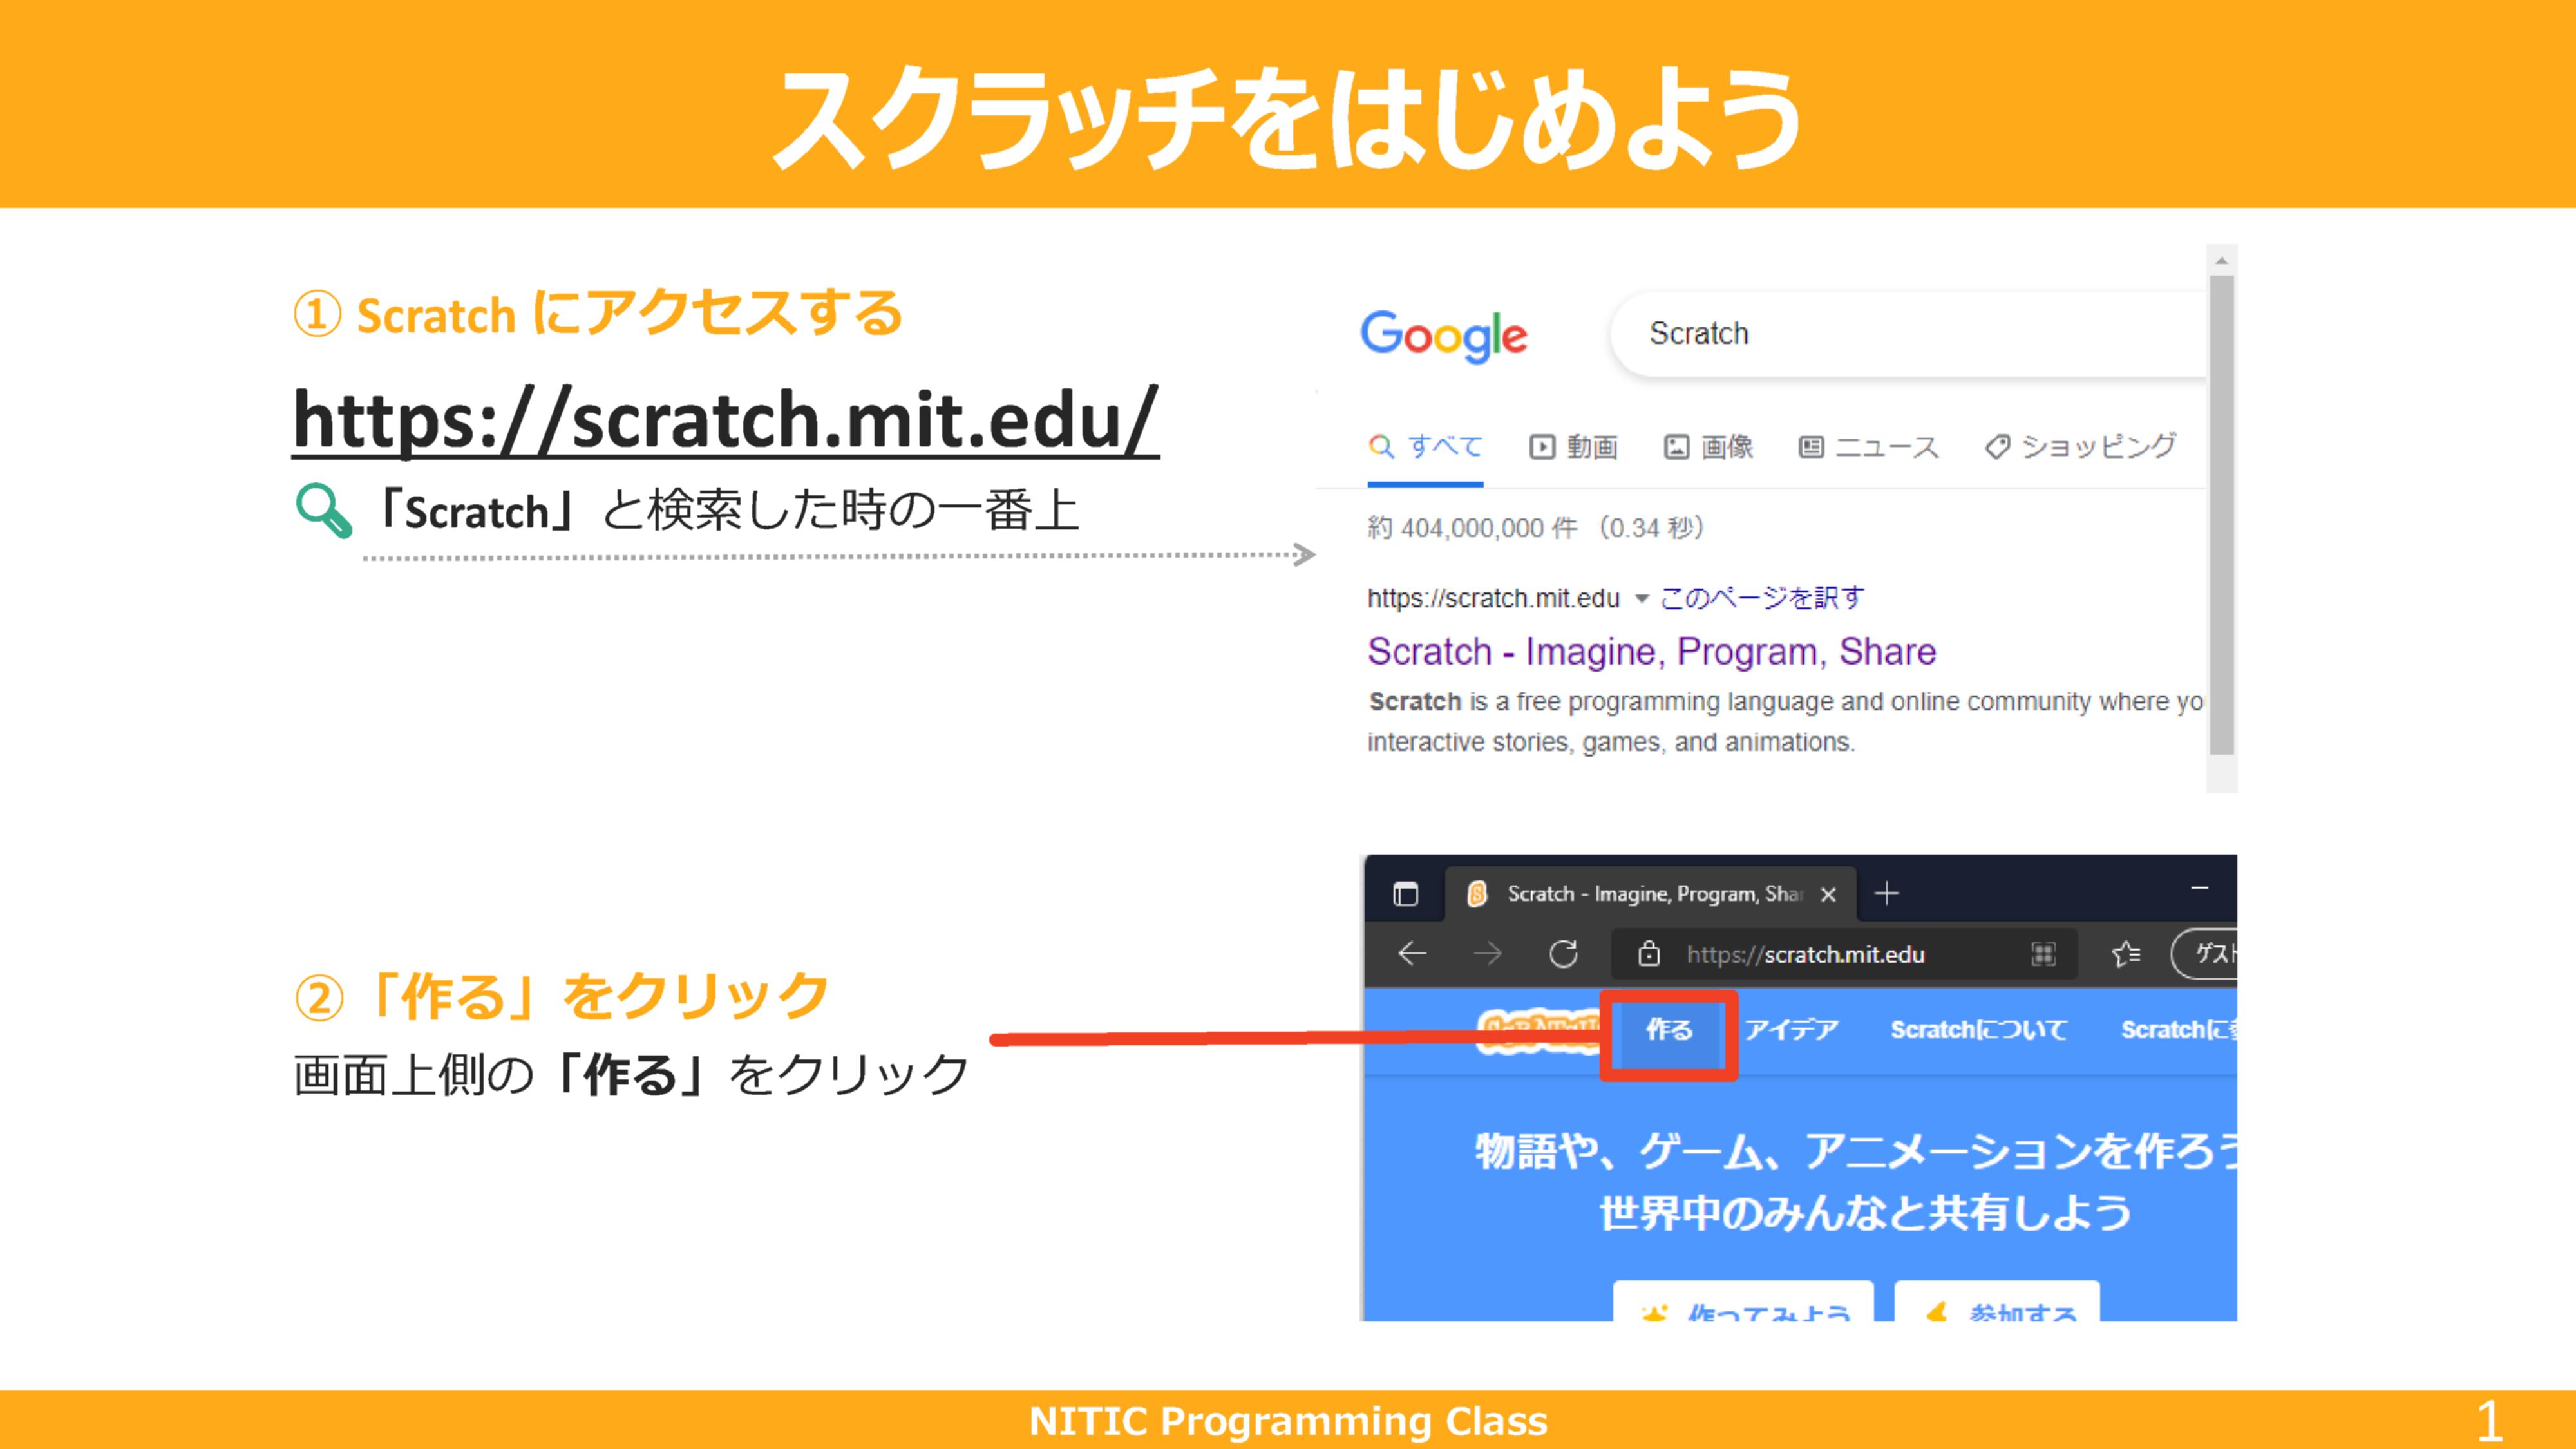
Task: Click 作る in the Scratch menu
Action: tap(1669, 1031)
